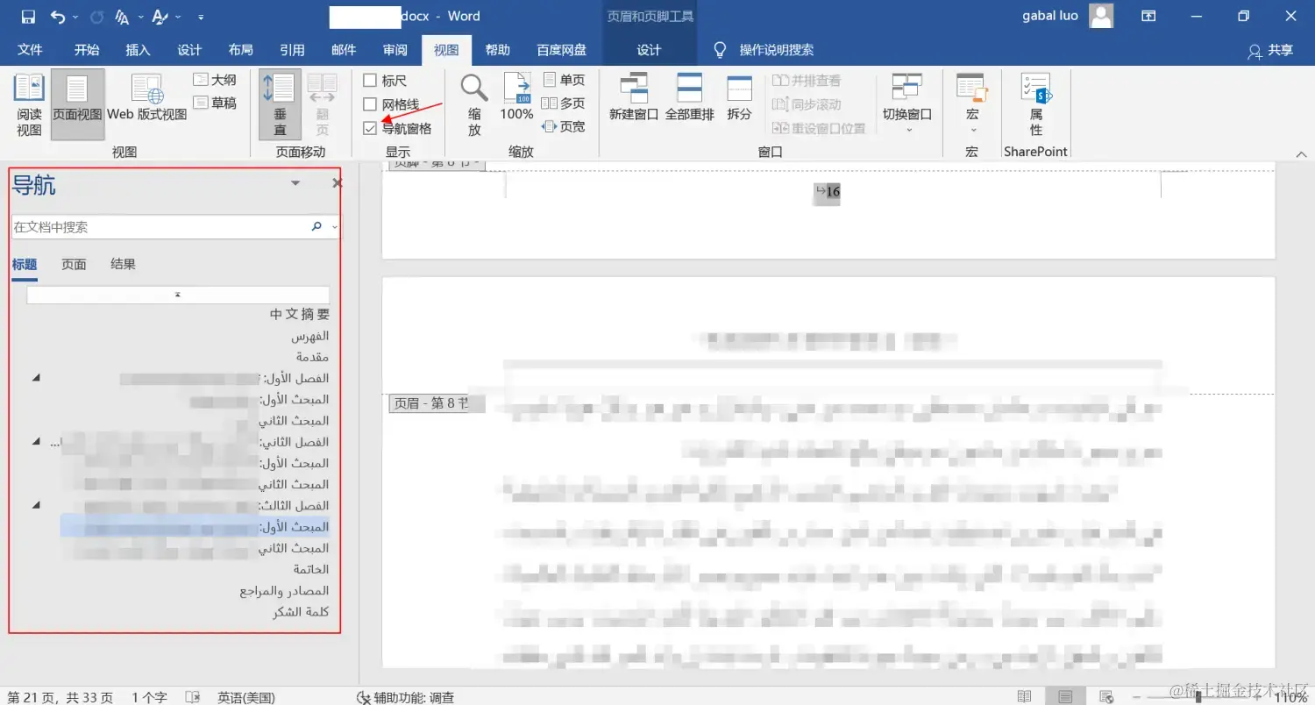The height and width of the screenshot is (705, 1315).
Task: Choose side-to-side page movement (翻页)
Action: 322,105
